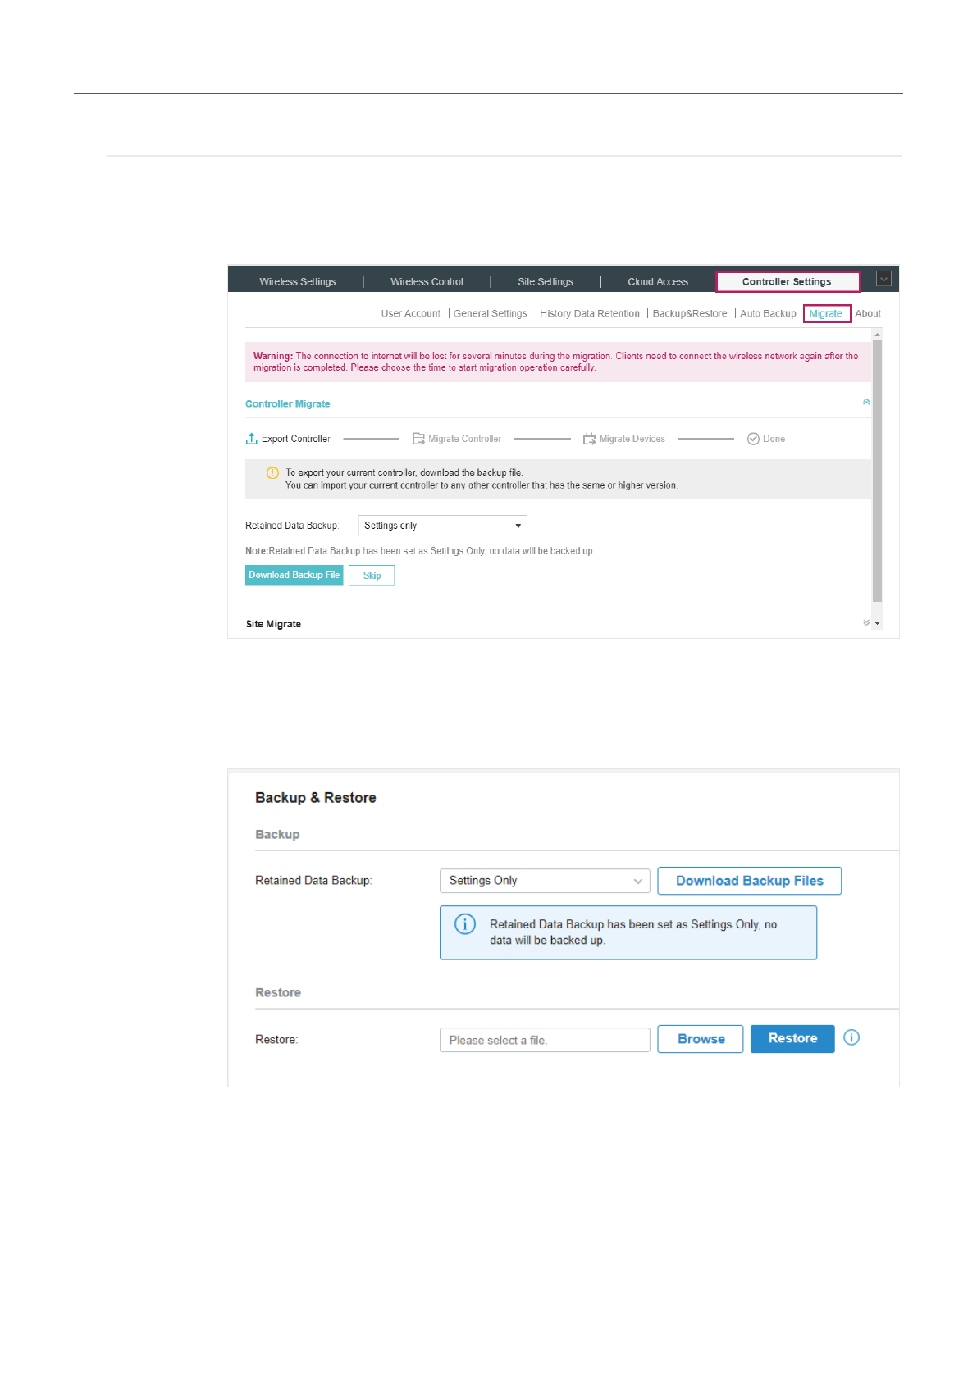Open the Settings Only backup dropdown
The height and width of the screenshot is (1381, 977).
click(x=545, y=881)
